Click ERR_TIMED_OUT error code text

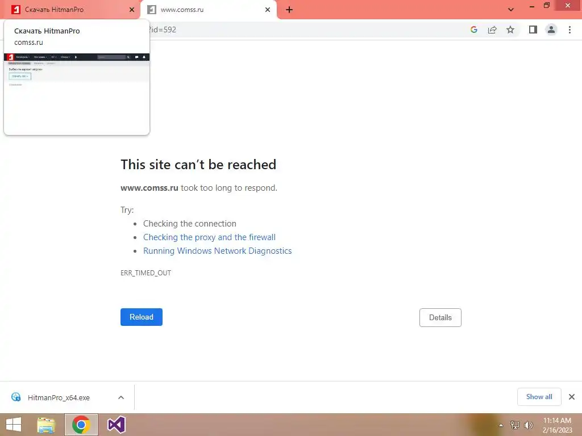coord(146,273)
